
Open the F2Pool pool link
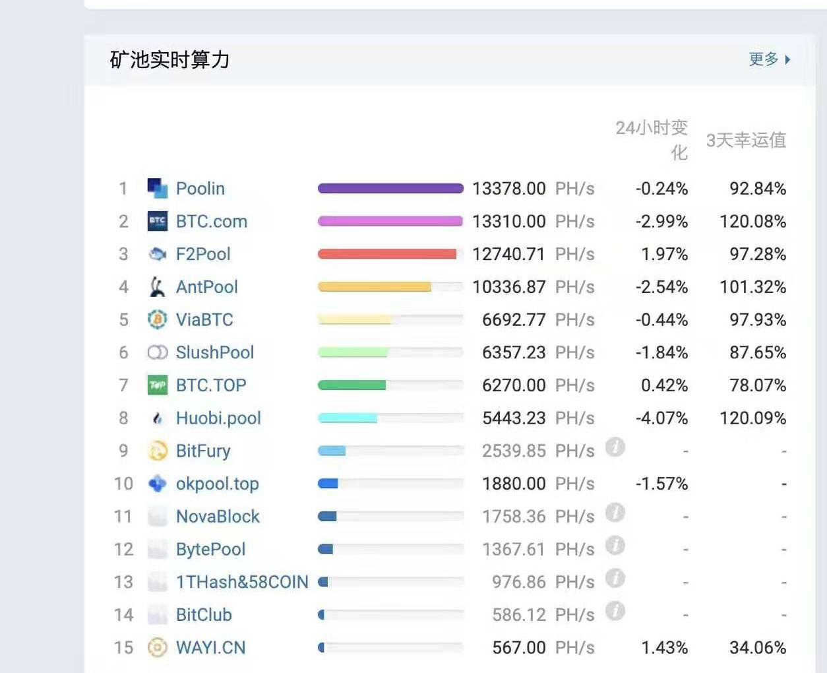click(203, 254)
